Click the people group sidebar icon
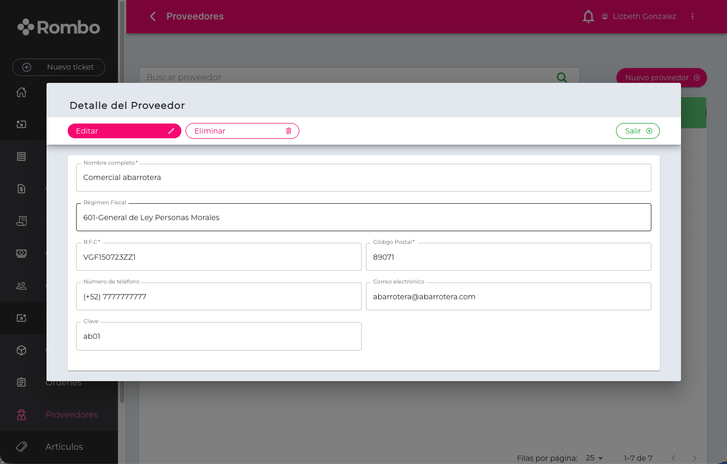The image size is (727, 464). pos(22,286)
